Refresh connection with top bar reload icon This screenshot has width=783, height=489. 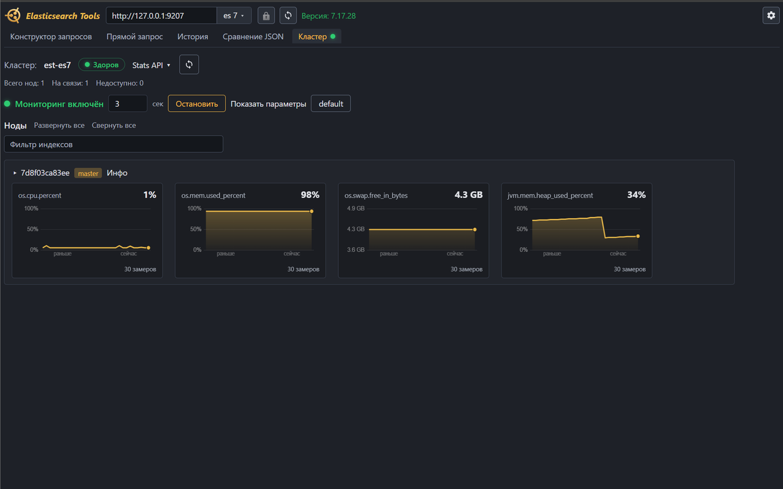288,16
